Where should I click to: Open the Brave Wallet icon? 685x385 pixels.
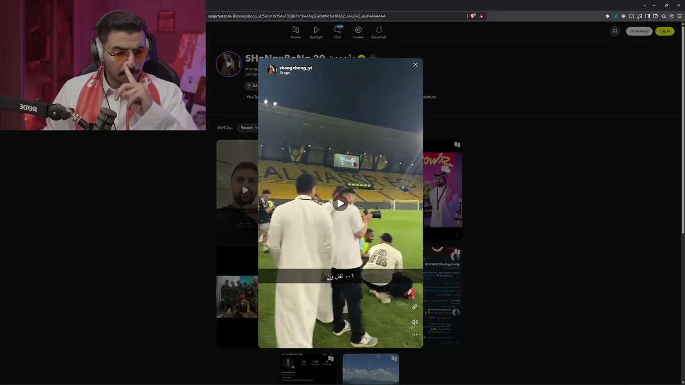656,16
